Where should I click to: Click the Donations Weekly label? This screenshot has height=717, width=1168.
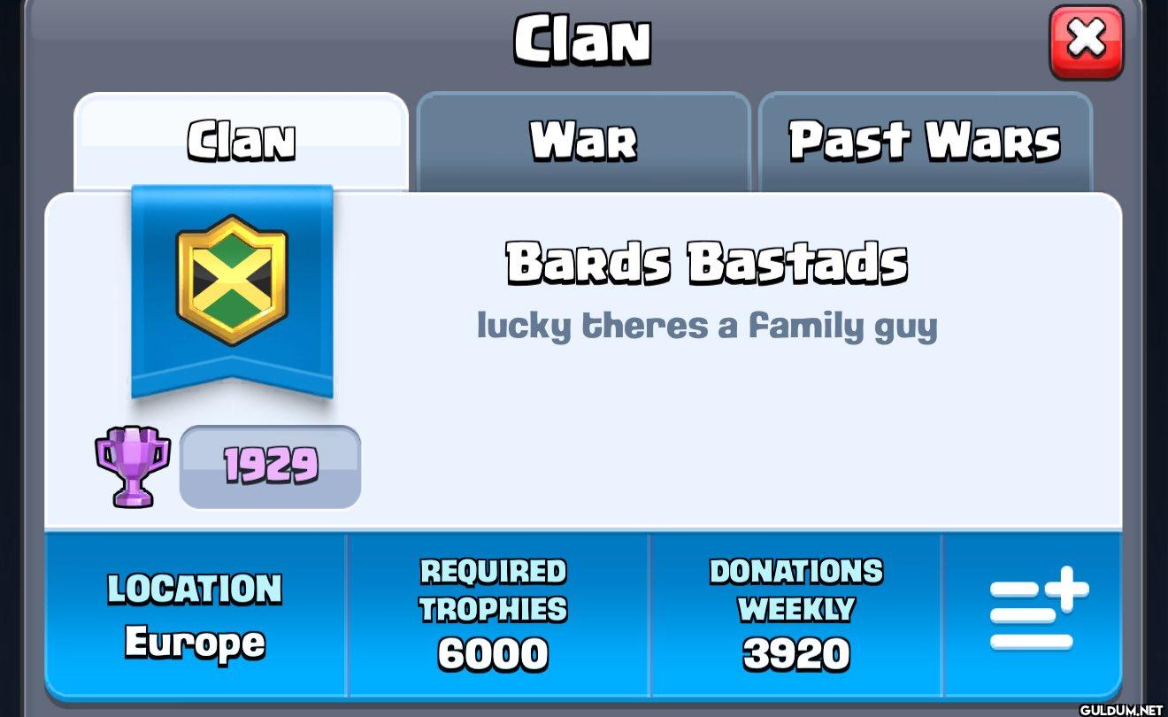click(x=796, y=590)
